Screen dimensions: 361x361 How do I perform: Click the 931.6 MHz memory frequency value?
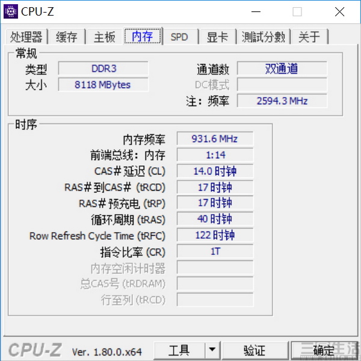click(215, 139)
